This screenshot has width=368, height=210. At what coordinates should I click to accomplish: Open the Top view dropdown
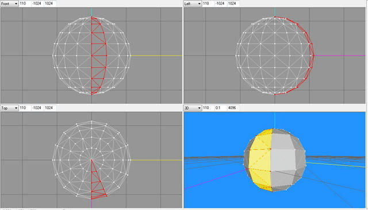(x=9, y=108)
